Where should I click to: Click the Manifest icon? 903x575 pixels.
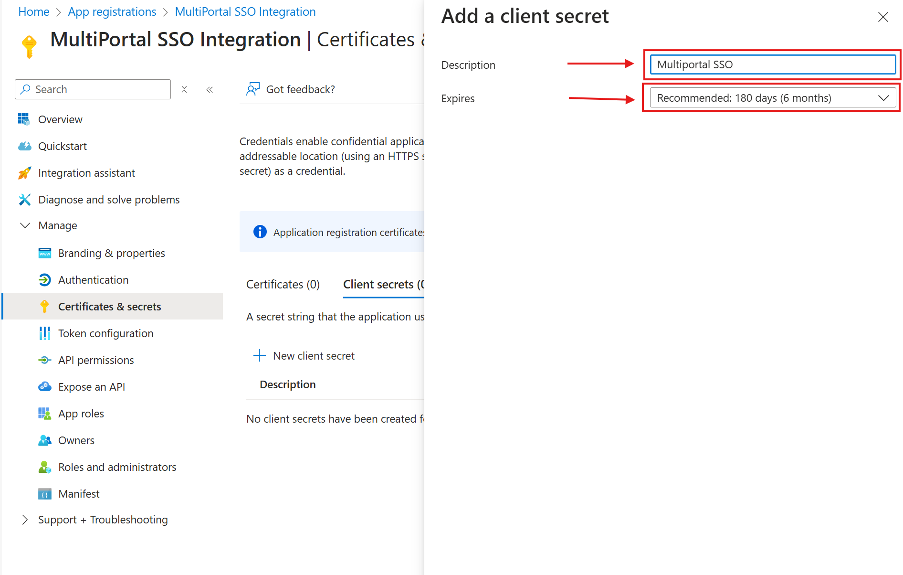point(44,494)
